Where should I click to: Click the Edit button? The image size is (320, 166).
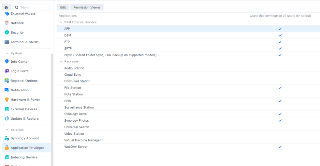pos(63,8)
